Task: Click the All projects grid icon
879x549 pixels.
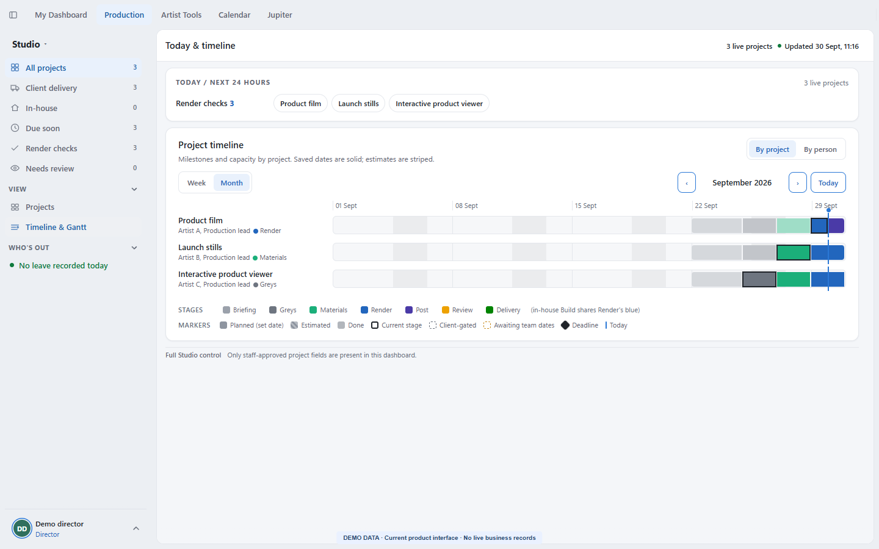Action: coord(15,68)
